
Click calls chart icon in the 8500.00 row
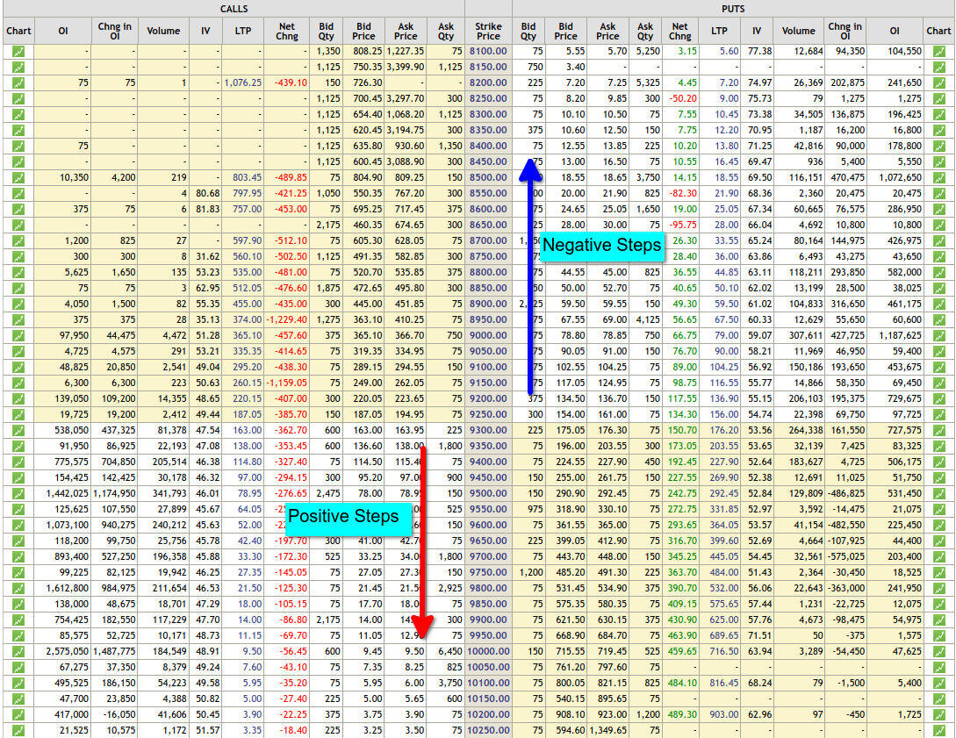click(x=18, y=177)
